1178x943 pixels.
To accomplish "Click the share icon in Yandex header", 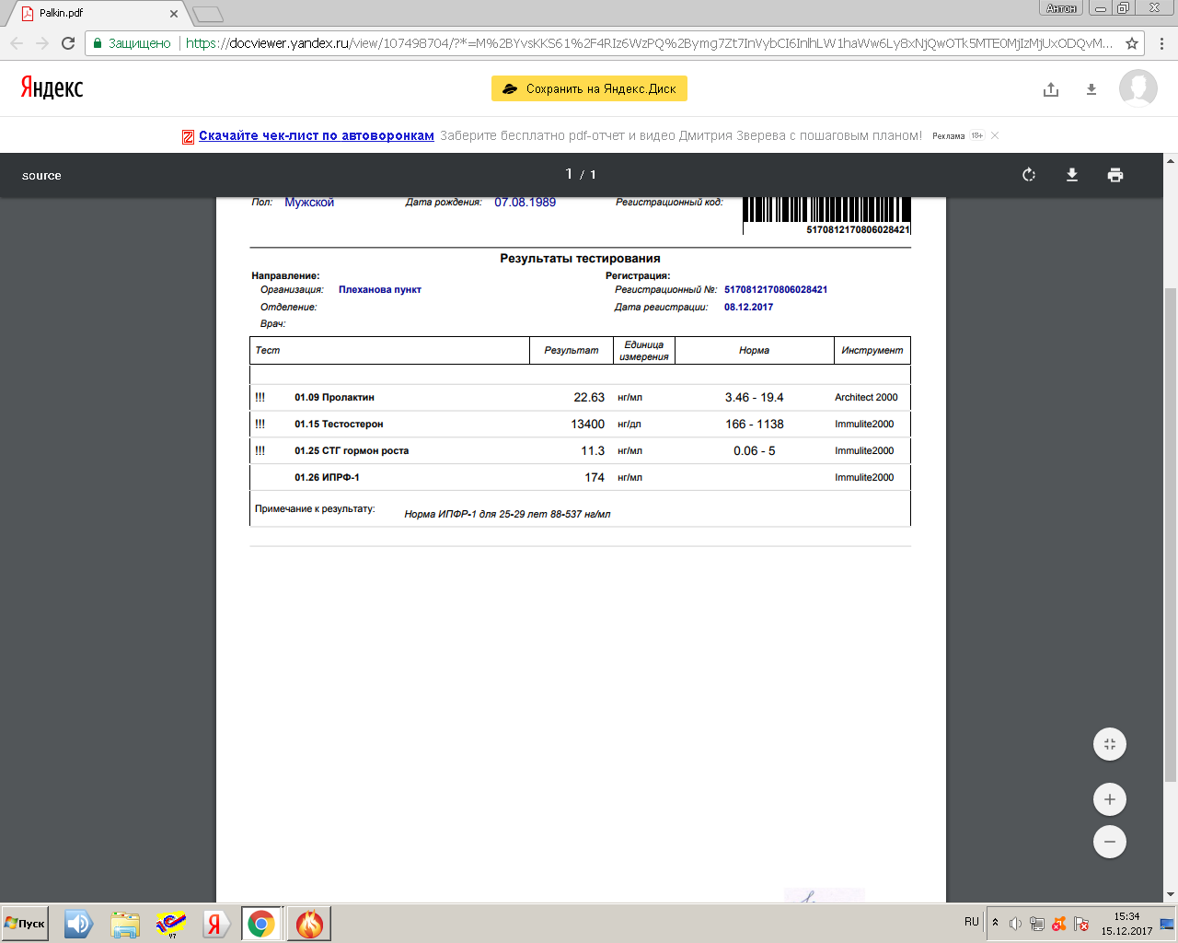I will (1051, 89).
